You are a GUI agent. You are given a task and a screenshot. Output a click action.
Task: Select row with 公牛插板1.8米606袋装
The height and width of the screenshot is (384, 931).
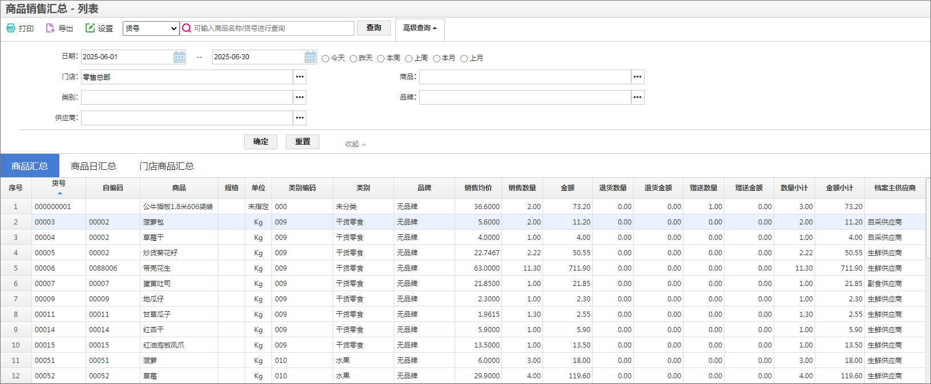463,206
